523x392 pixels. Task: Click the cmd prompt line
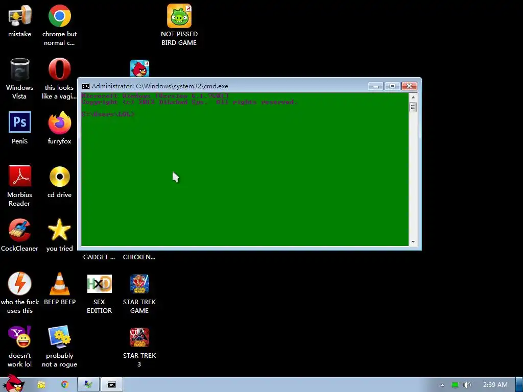pyautogui.click(x=108, y=114)
